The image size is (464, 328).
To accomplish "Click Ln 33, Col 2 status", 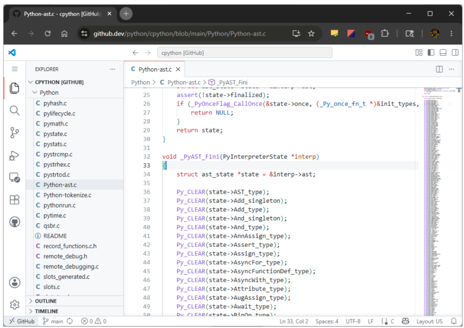I will coord(294,321).
